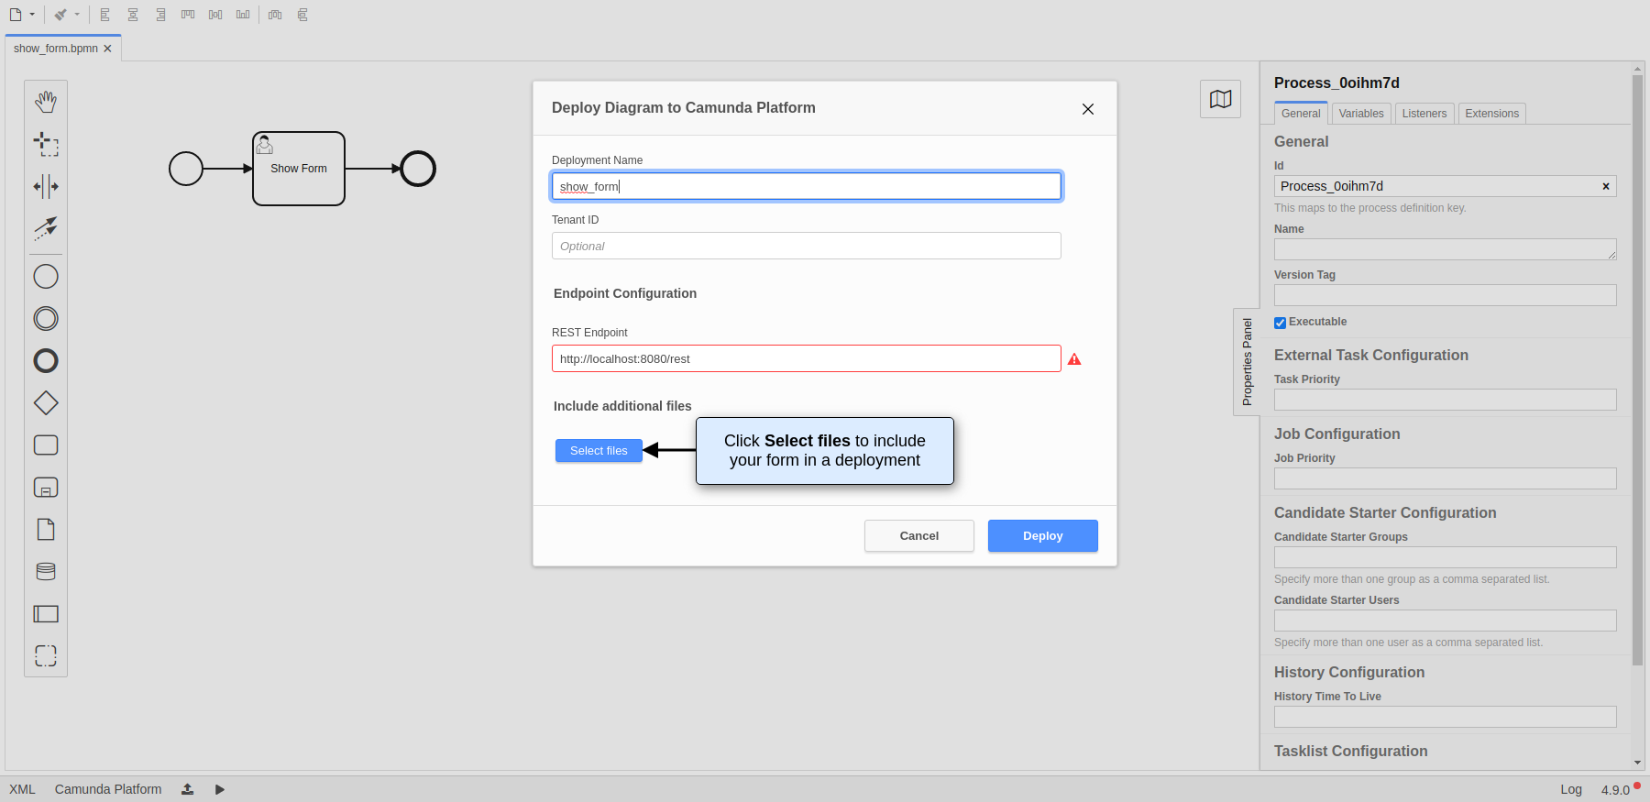Screen dimensions: 1650x802
Task: Open the General properties tab
Action: [1301, 114]
